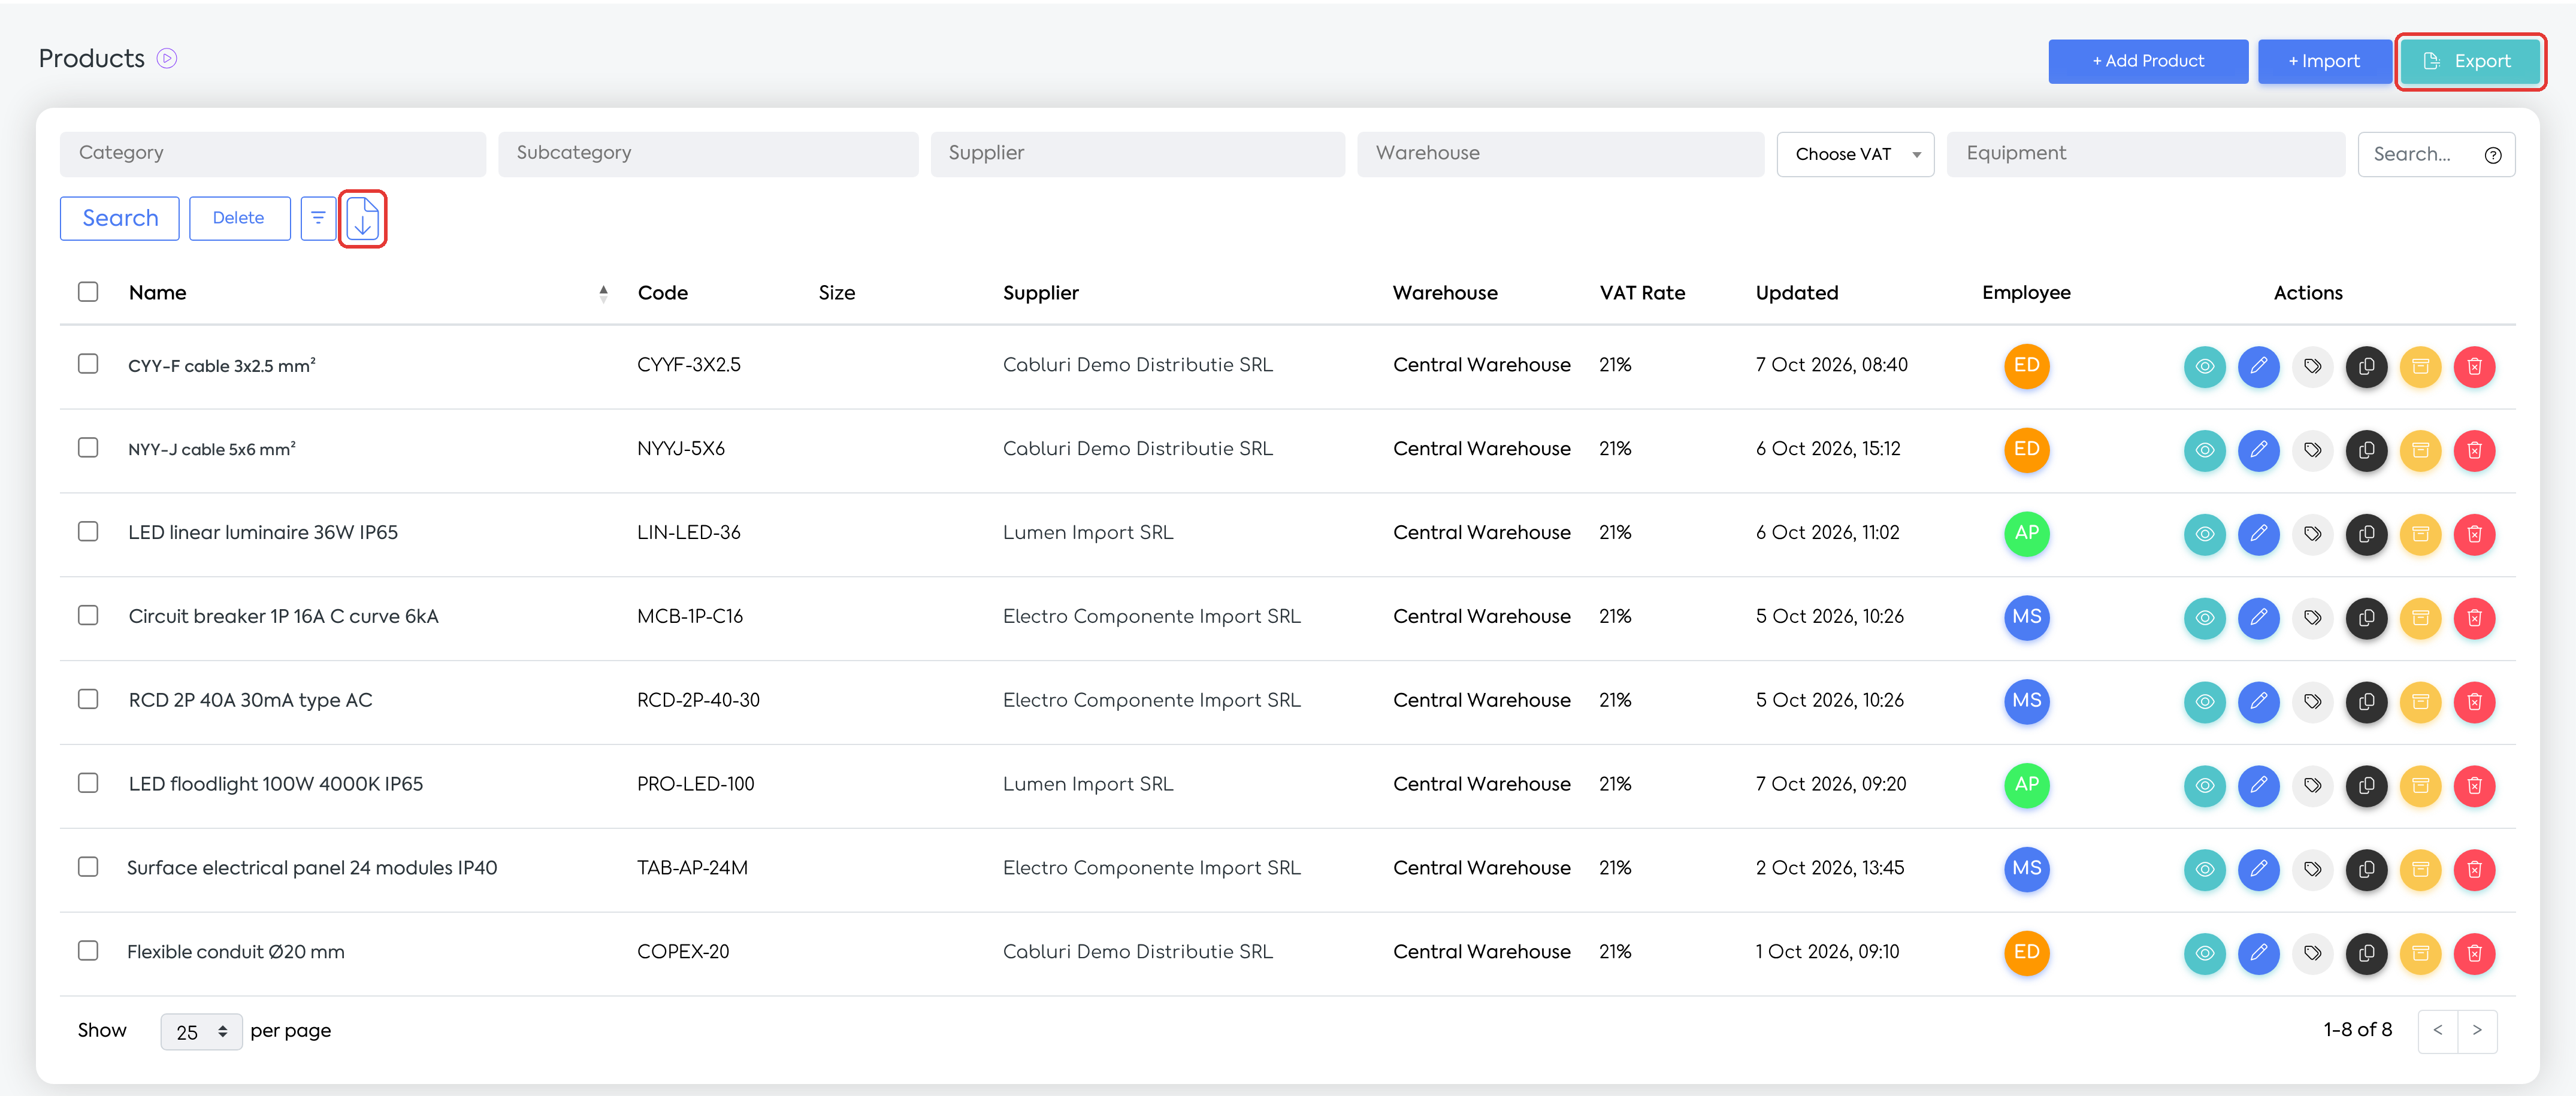Open tag icon for LED floodlight 100W row

(2312, 786)
